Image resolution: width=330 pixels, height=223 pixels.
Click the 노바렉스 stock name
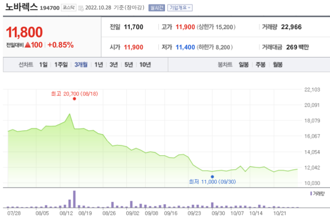[21, 7]
